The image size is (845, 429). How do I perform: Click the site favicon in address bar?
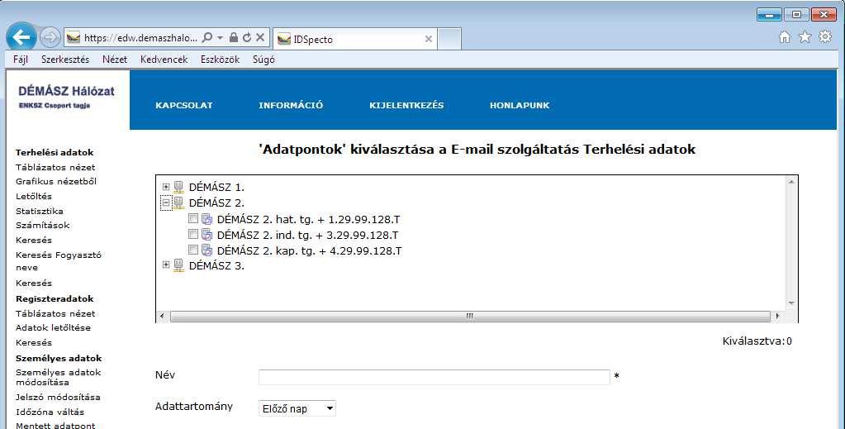pyautogui.click(x=74, y=38)
